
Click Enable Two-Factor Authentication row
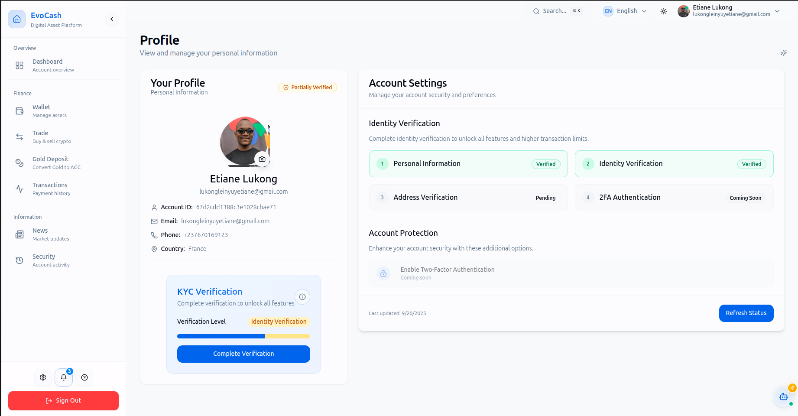tap(571, 273)
